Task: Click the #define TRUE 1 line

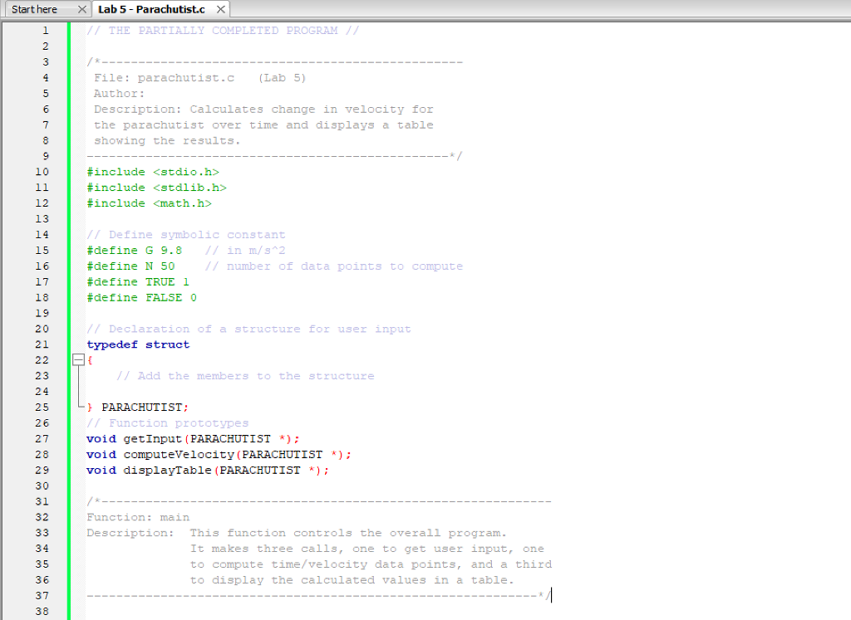Action: pyautogui.click(x=137, y=281)
